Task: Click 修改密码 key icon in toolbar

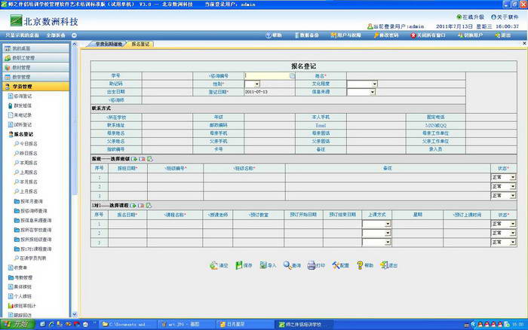Action: 376,35
